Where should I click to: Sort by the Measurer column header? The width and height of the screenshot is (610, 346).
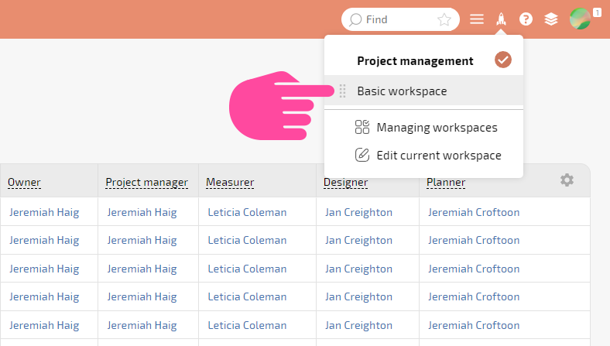(230, 182)
